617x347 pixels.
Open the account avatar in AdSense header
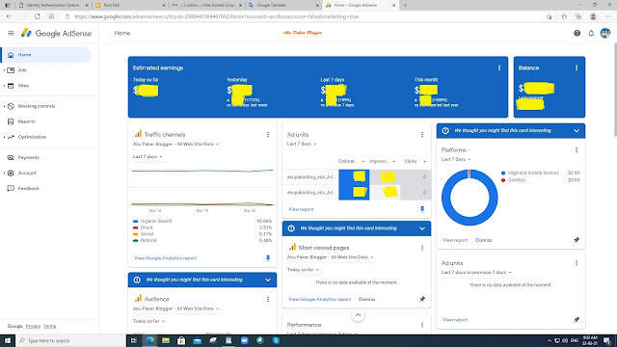click(x=605, y=33)
